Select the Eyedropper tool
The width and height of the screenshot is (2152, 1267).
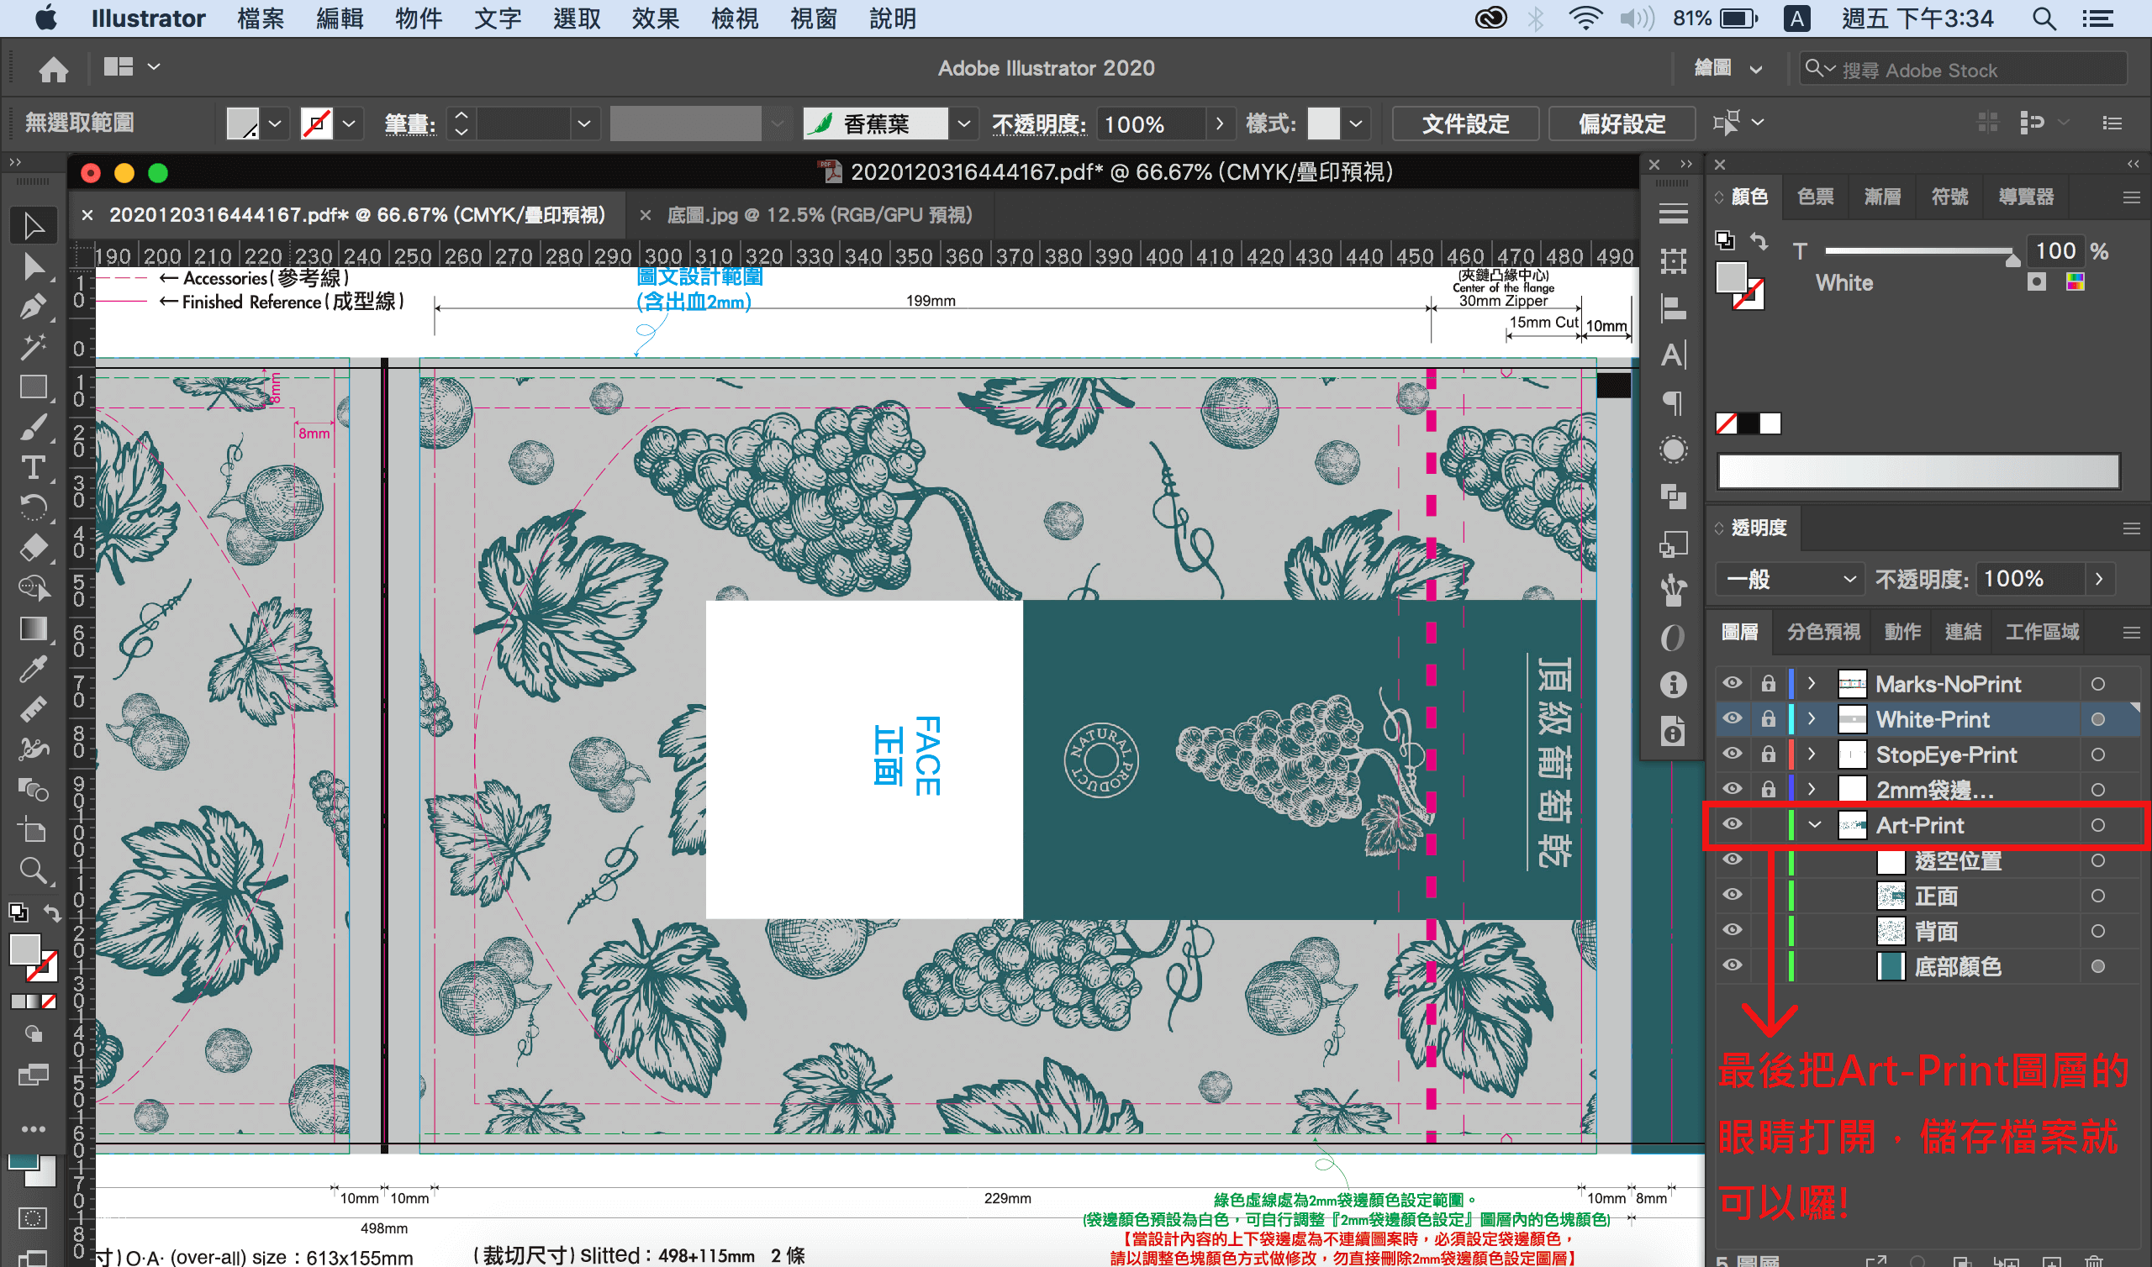pyautogui.click(x=33, y=670)
